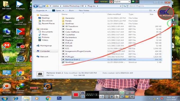Open the English language dropdown
The height and width of the screenshot is (101, 180).
pyautogui.click(x=129, y=2)
